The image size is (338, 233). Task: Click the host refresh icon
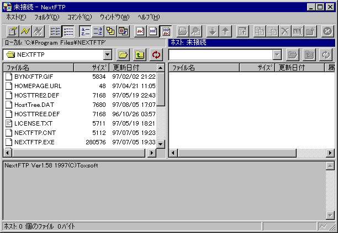[x=326, y=55]
